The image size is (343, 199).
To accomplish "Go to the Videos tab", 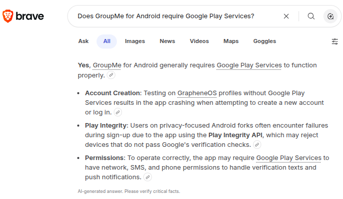I will pyautogui.click(x=199, y=41).
